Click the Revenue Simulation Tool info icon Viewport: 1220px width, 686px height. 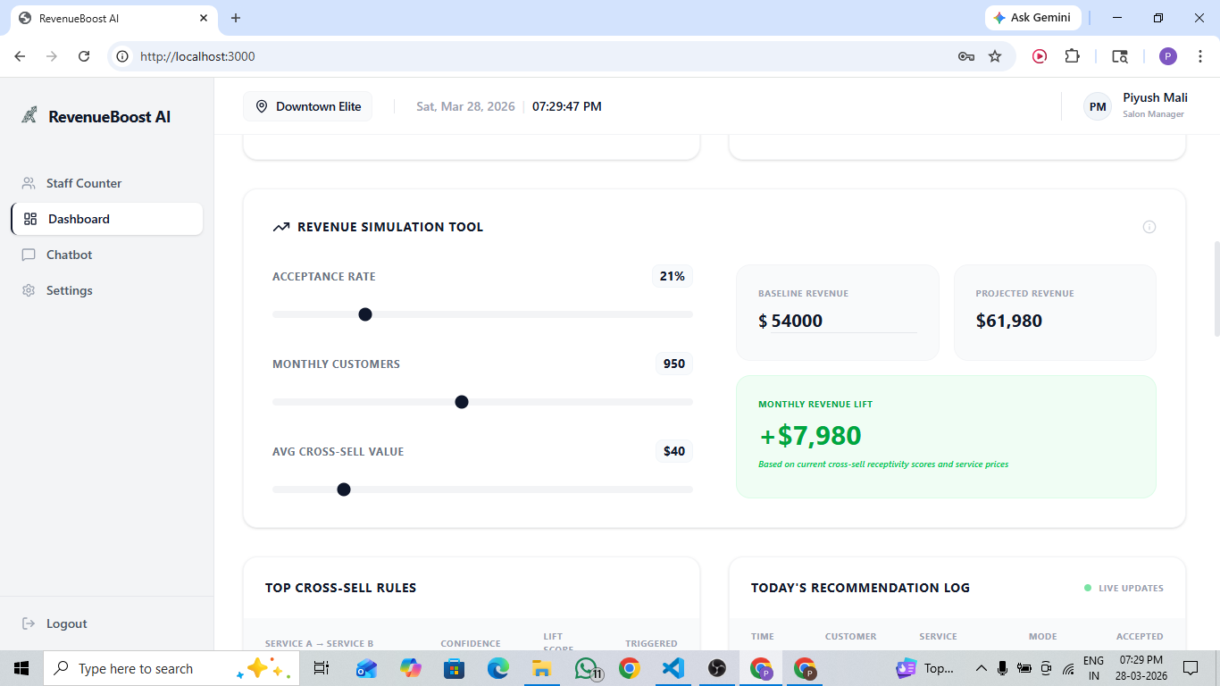1149,227
